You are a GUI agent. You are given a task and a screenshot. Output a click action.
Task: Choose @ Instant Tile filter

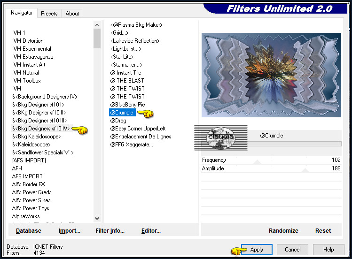(126, 73)
